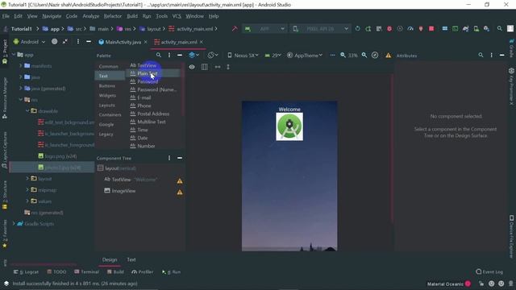Image resolution: width=516 pixels, height=290 pixels.
Task: Minimize the Palette panel
Action: click(x=180, y=56)
